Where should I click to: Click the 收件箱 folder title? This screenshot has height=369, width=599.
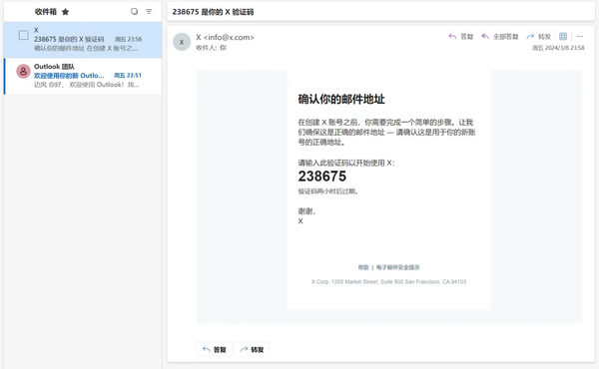(46, 12)
